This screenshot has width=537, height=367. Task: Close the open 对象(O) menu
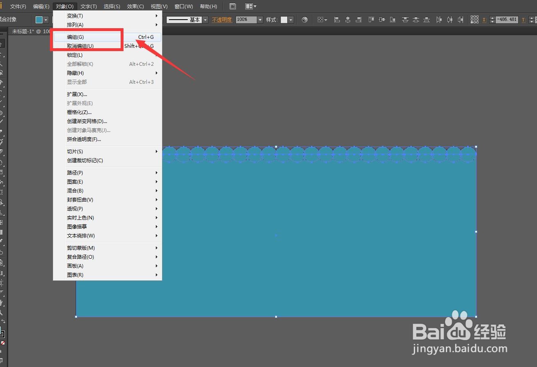point(65,7)
